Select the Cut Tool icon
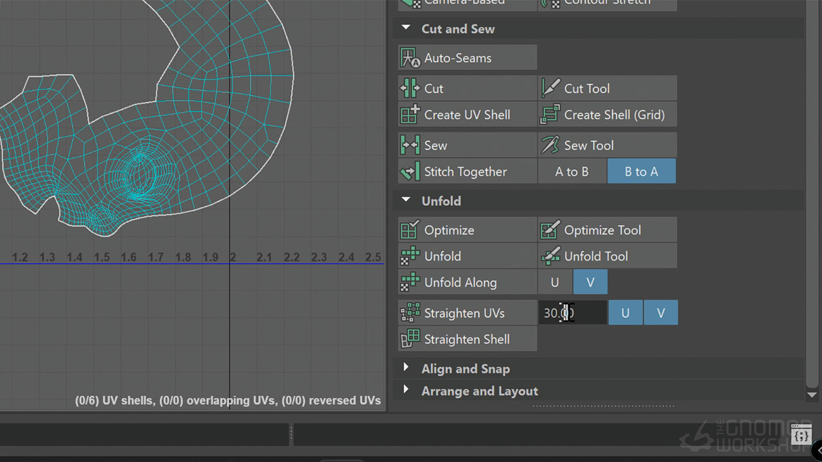Image resolution: width=822 pixels, height=462 pixels. click(550, 89)
